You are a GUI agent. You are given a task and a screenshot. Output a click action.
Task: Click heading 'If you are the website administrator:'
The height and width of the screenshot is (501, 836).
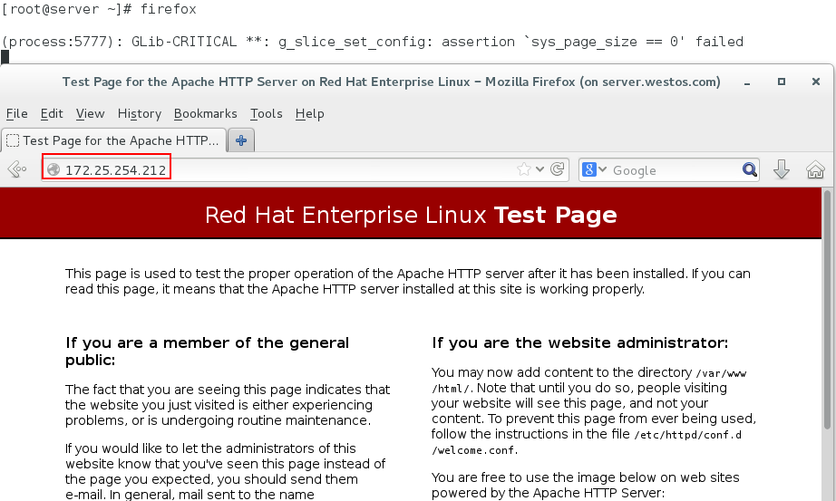(579, 342)
